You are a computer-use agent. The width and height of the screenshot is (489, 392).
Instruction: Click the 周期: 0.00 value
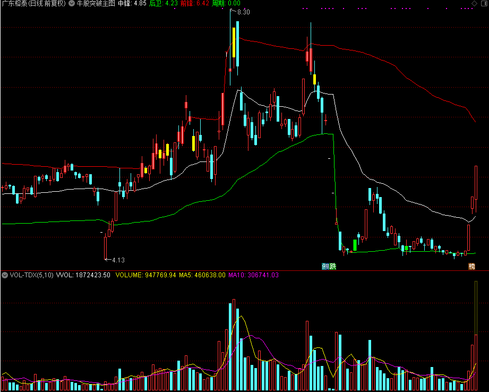coord(226,4)
